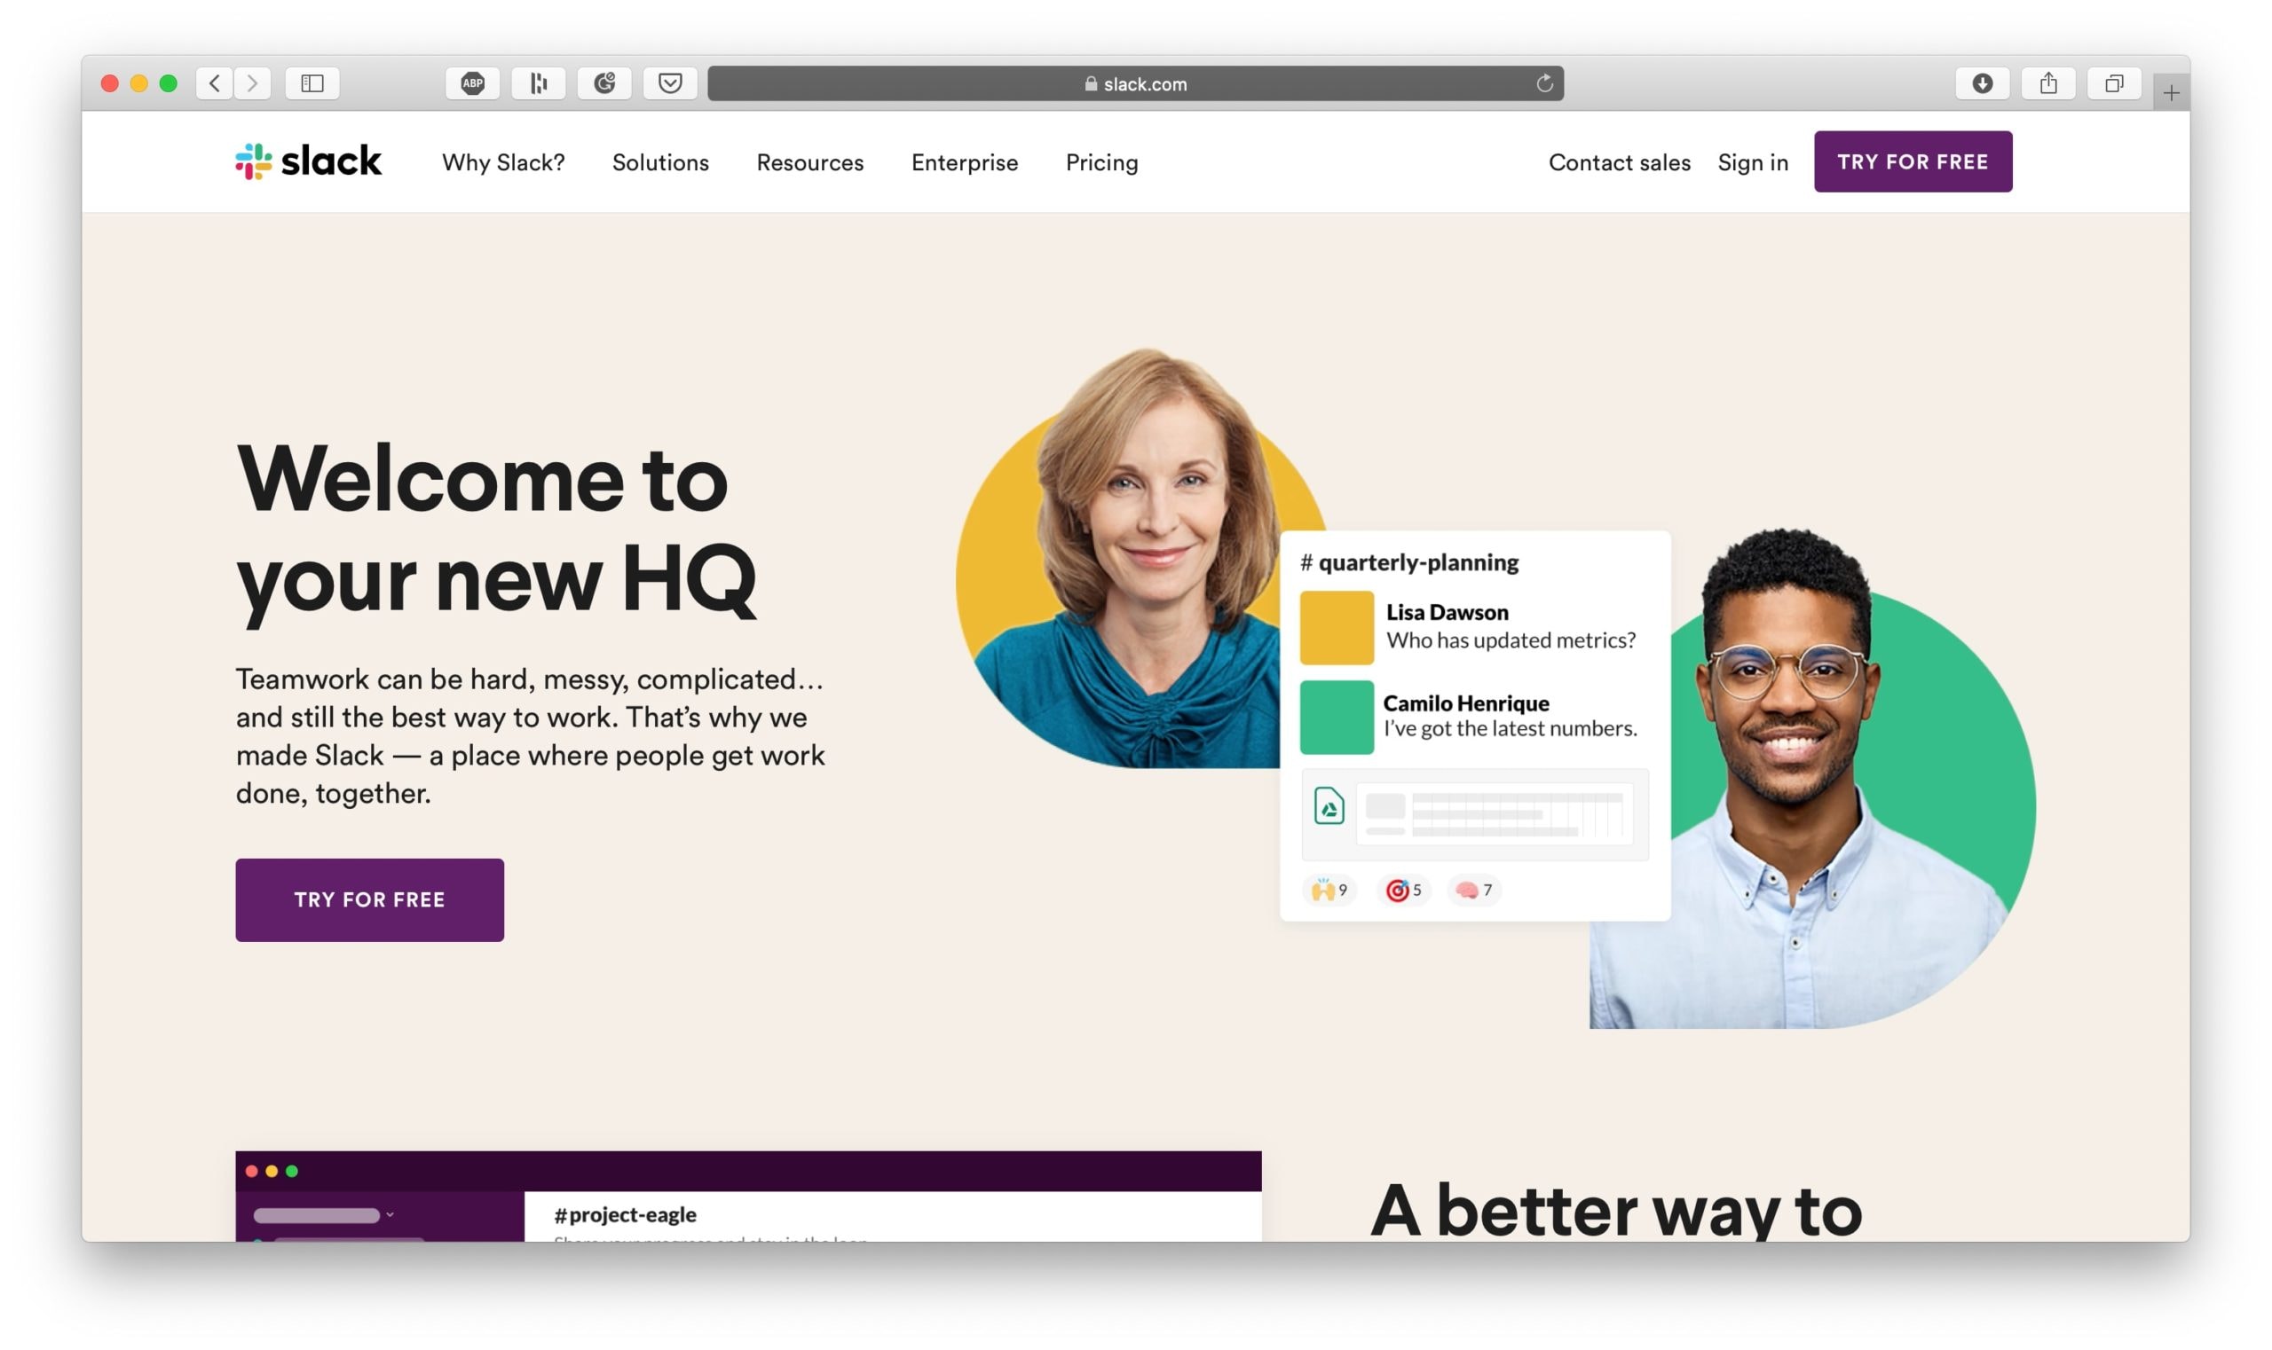Reload the page using refresh icon

click(x=1543, y=83)
